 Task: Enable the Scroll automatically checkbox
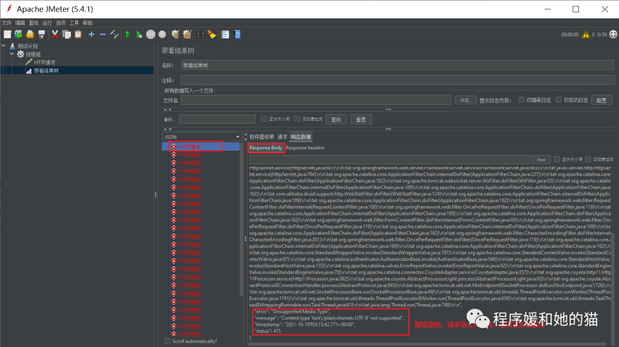click(x=167, y=341)
